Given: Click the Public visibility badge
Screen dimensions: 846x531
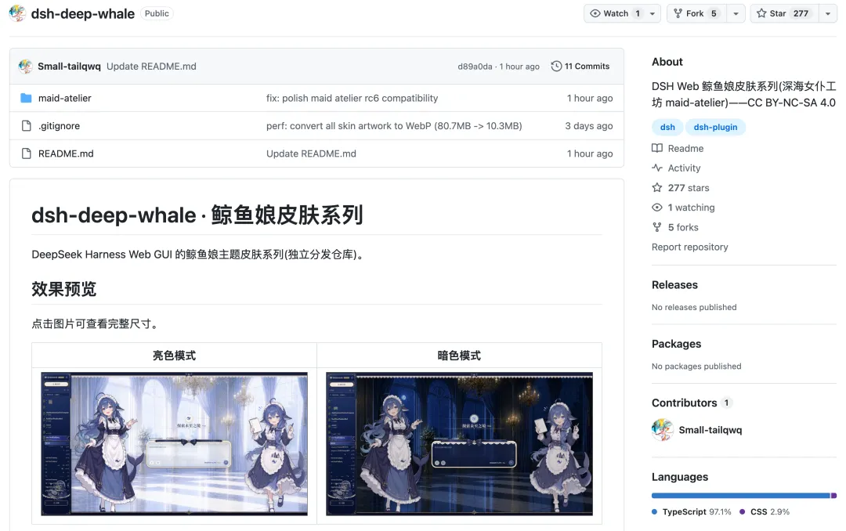Looking at the screenshot, I should tap(157, 13).
